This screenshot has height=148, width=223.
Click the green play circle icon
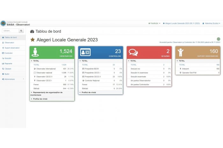point(218,39)
